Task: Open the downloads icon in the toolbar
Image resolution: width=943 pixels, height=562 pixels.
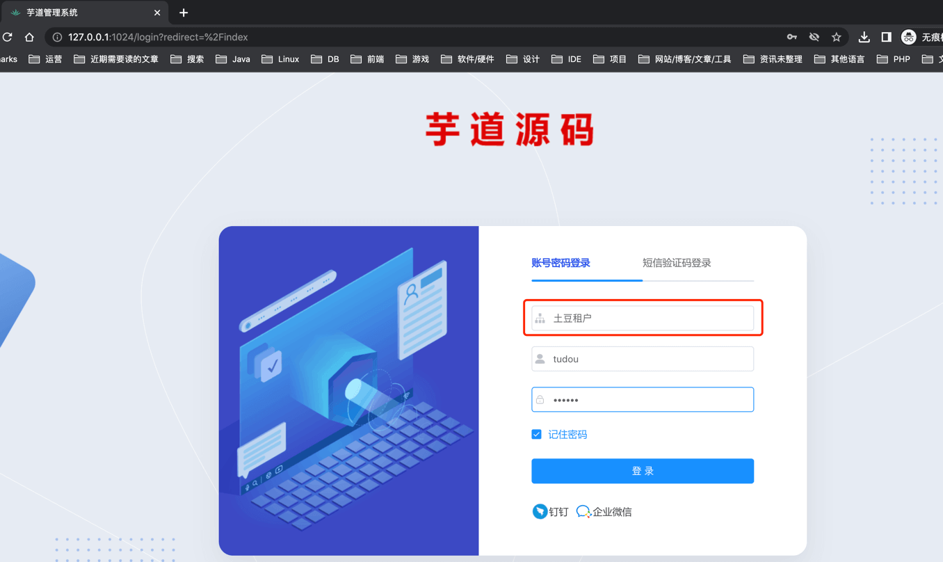Action: (x=864, y=37)
